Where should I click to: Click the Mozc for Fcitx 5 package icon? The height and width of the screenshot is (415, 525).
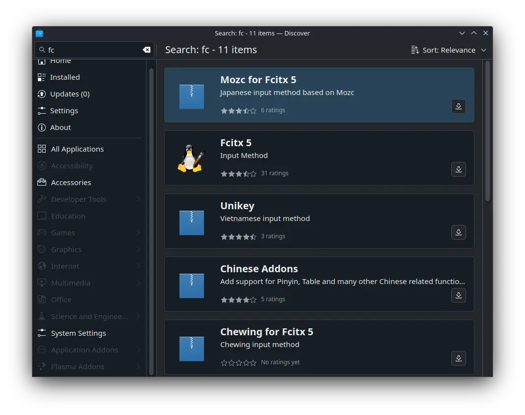coord(192,96)
